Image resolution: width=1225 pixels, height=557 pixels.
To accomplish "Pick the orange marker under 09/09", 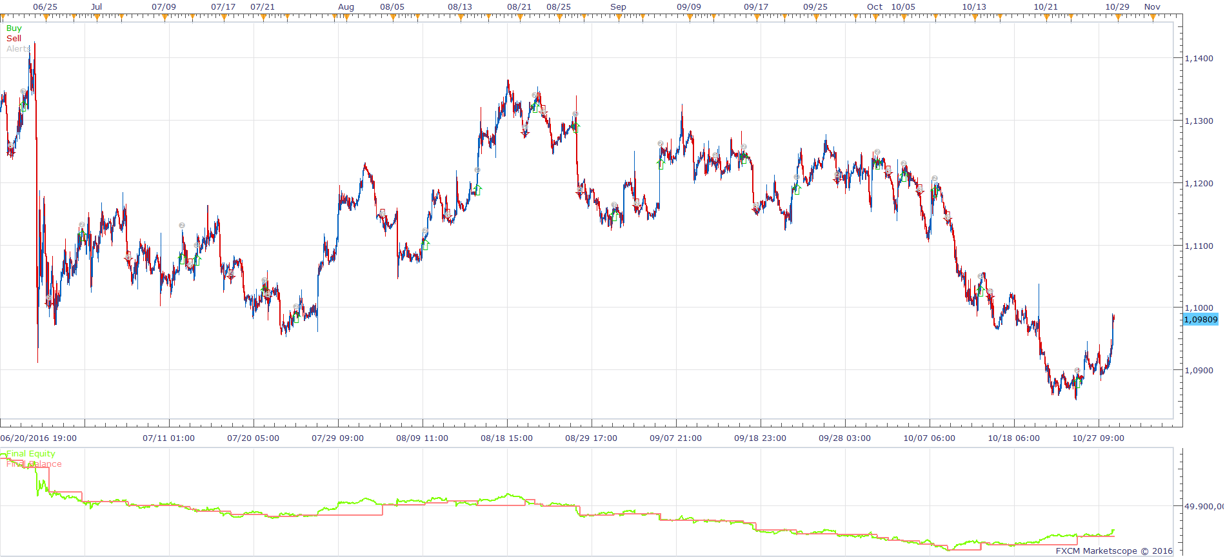I will tap(689, 17).
